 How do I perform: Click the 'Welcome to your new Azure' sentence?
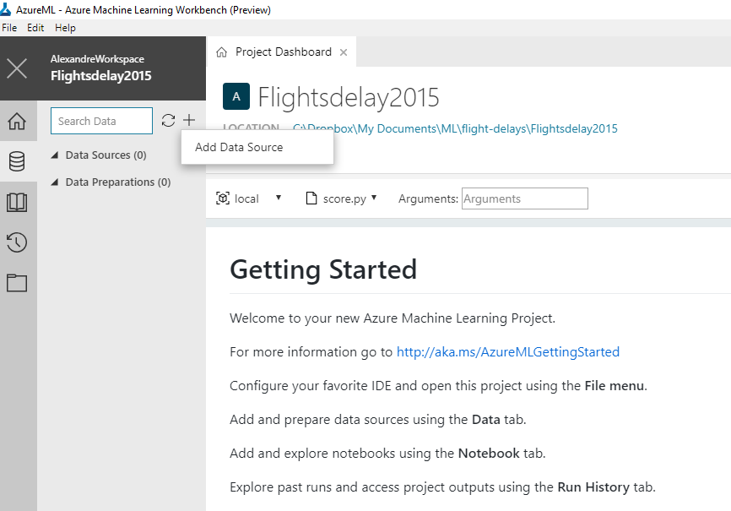coord(393,318)
